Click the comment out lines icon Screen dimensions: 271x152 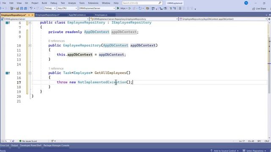[x=170, y=8]
